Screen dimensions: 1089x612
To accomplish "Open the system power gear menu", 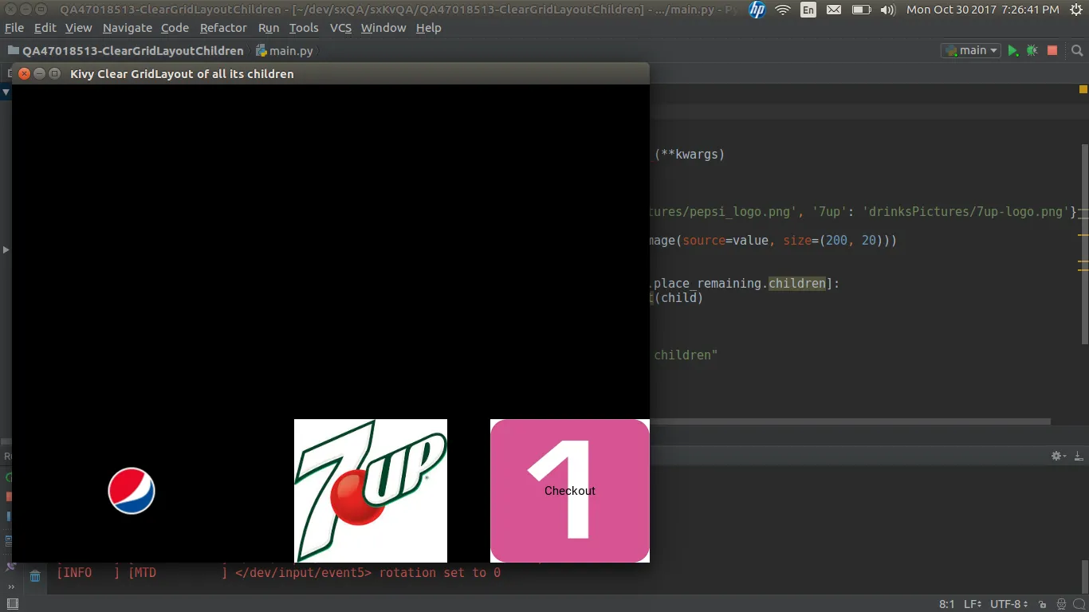I will (1076, 10).
